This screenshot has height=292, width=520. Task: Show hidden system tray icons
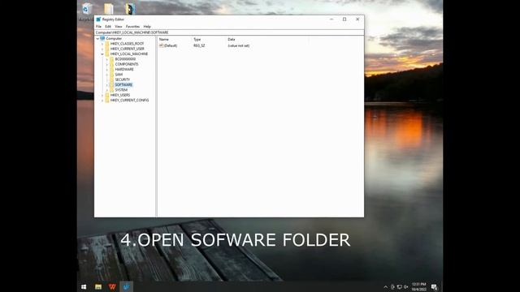point(385,287)
